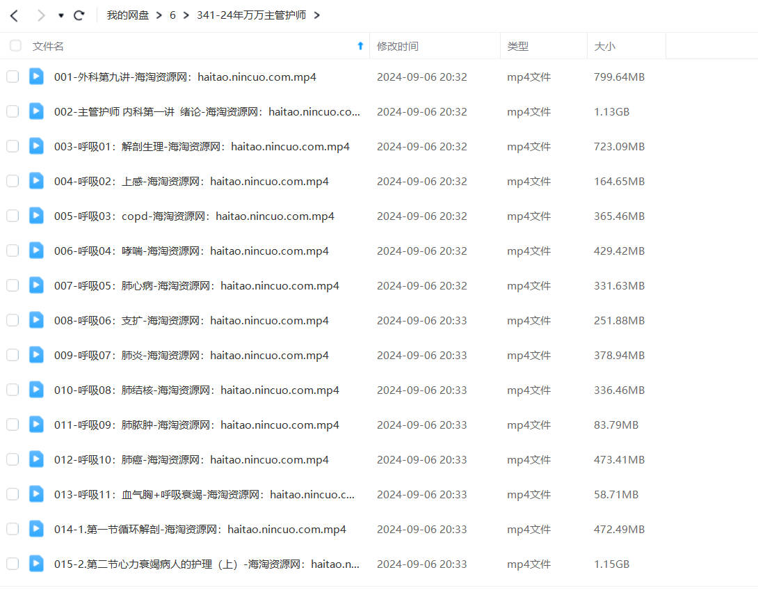Click video icon of 015-2.第二节心力衰竭
The image size is (758, 602).
(x=36, y=564)
